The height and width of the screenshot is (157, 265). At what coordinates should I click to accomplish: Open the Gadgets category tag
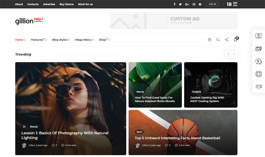coord(196,92)
